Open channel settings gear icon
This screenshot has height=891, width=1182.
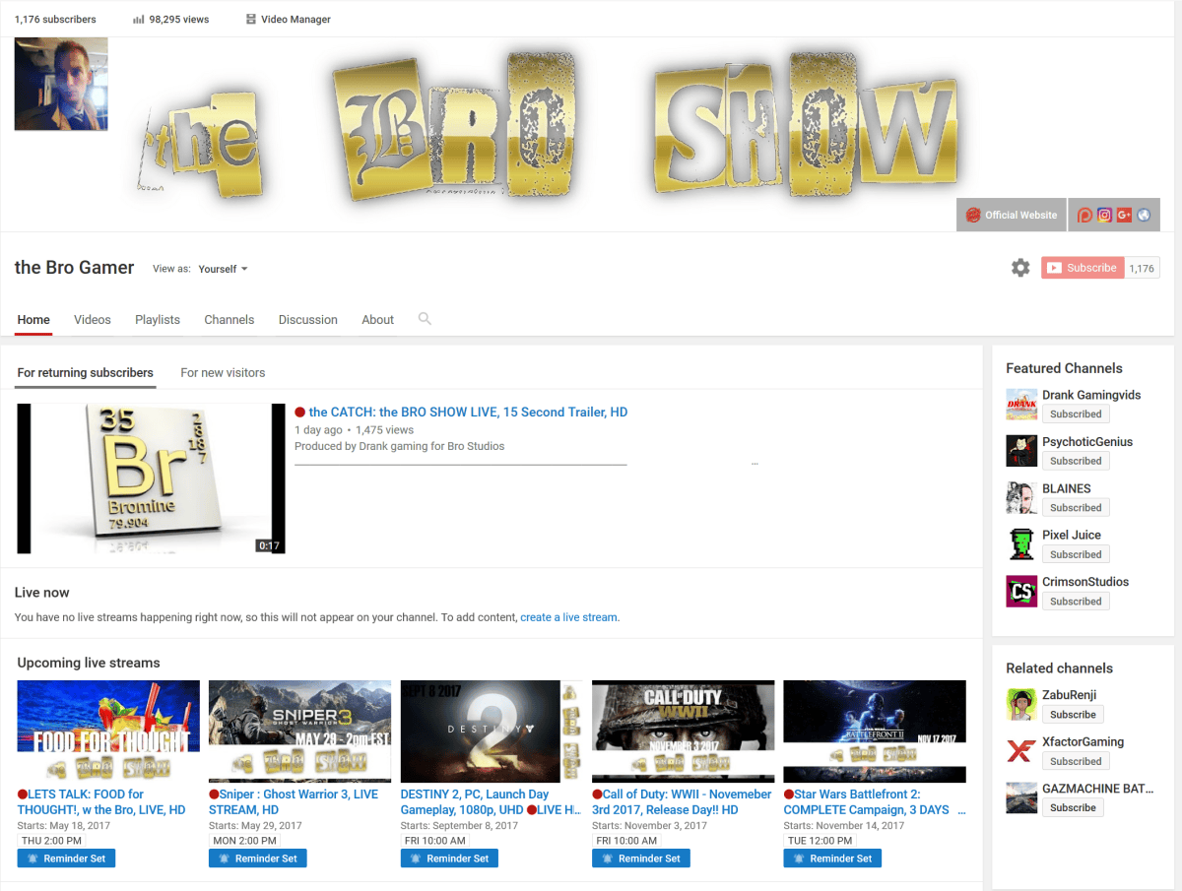pyautogui.click(x=1020, y=268)
